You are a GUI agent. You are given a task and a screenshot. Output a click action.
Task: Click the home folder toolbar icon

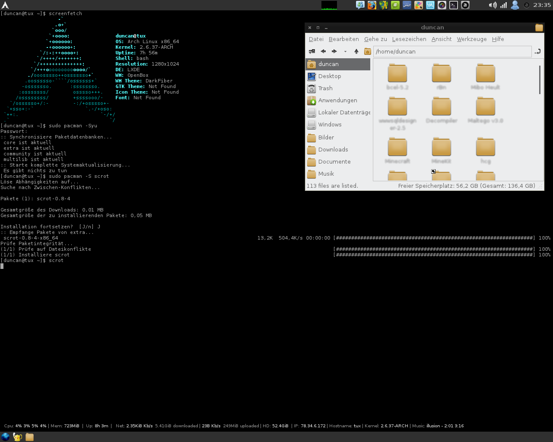(368, 51)
